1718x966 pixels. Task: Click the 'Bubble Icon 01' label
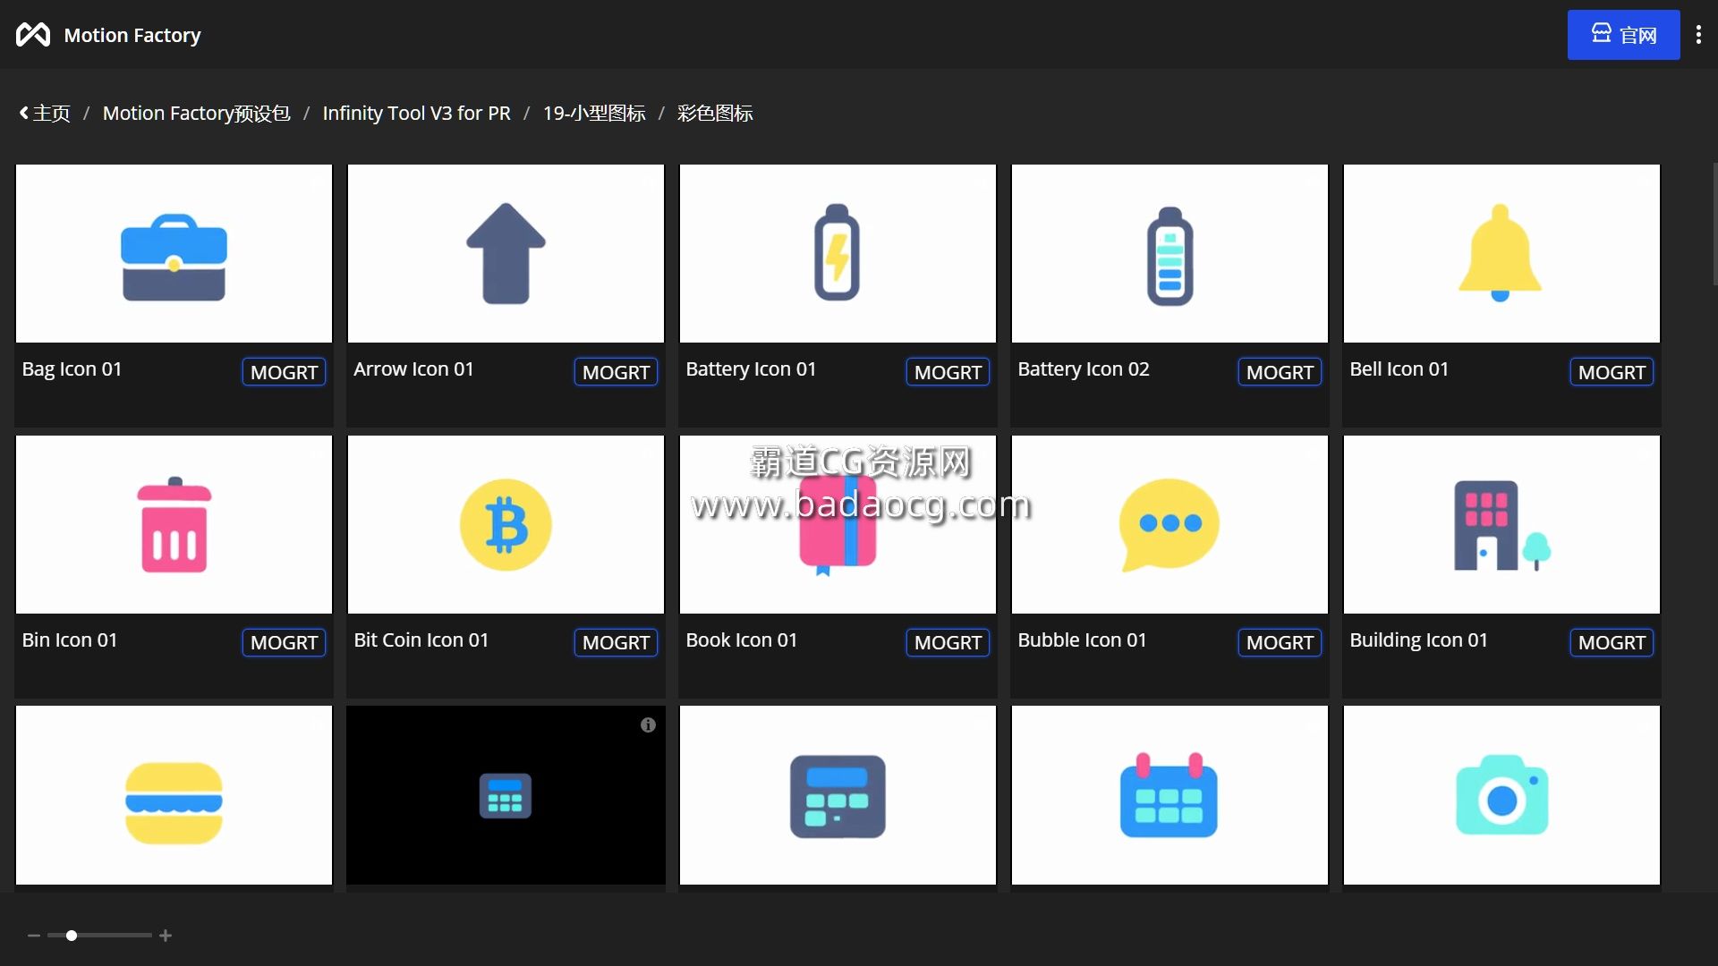(x=1082, y=640)
